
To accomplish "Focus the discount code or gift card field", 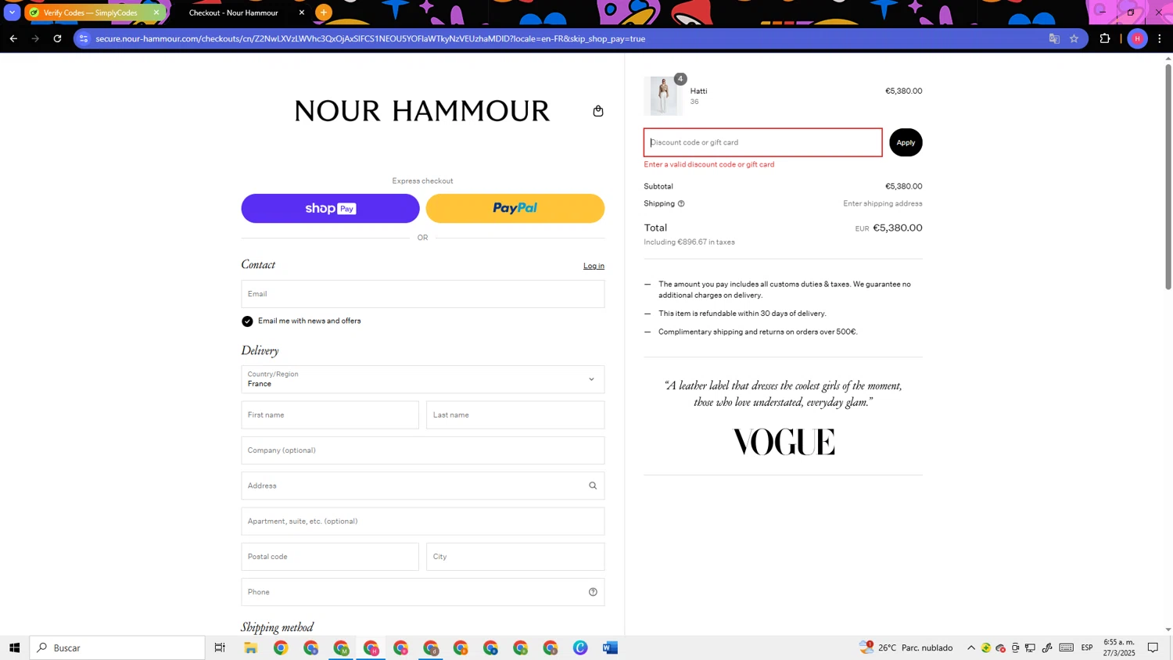I will tap(763, 142).
